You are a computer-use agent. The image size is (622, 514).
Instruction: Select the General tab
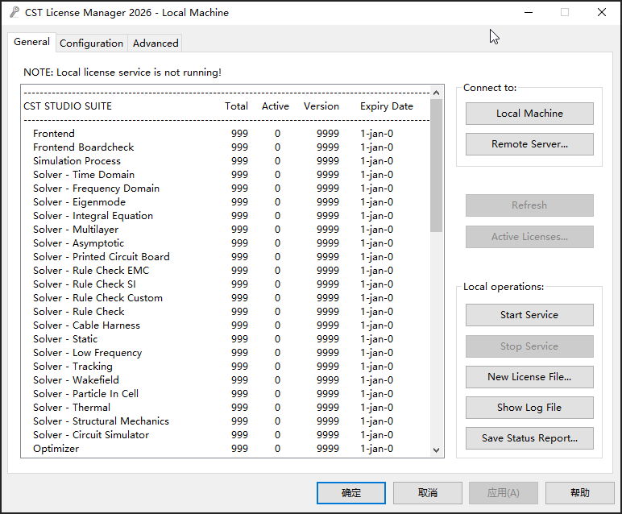pos(31,42)
